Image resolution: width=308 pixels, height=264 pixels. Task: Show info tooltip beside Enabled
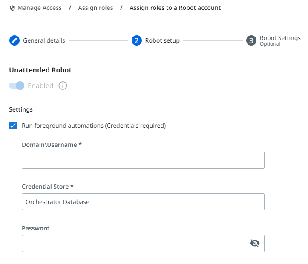[x=63, y=86]
